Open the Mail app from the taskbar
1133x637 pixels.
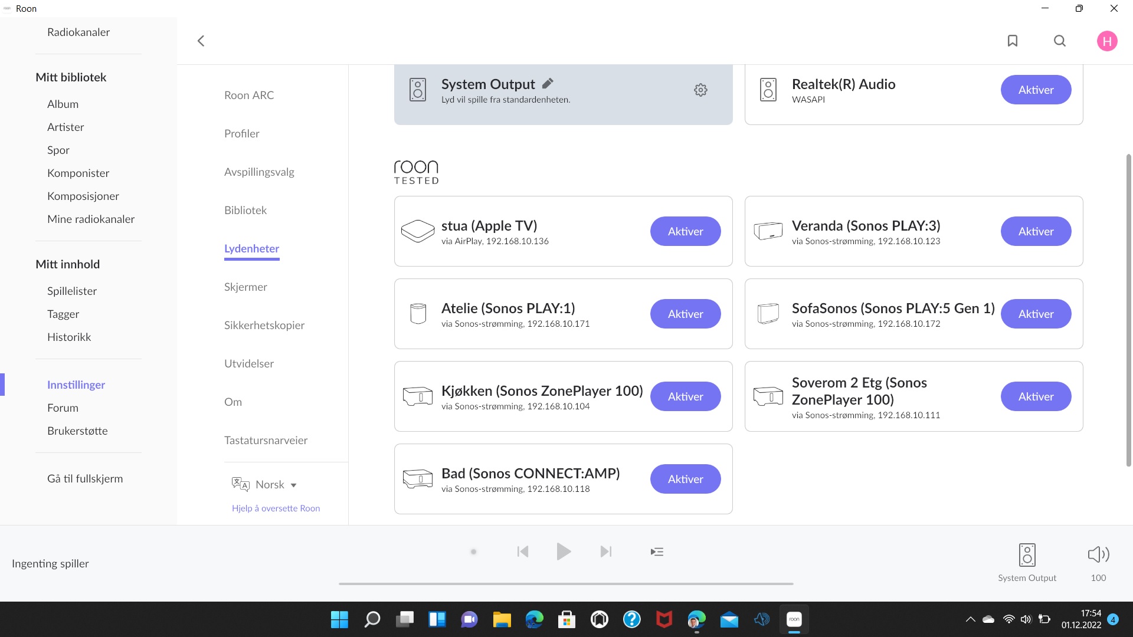point(729,619)
